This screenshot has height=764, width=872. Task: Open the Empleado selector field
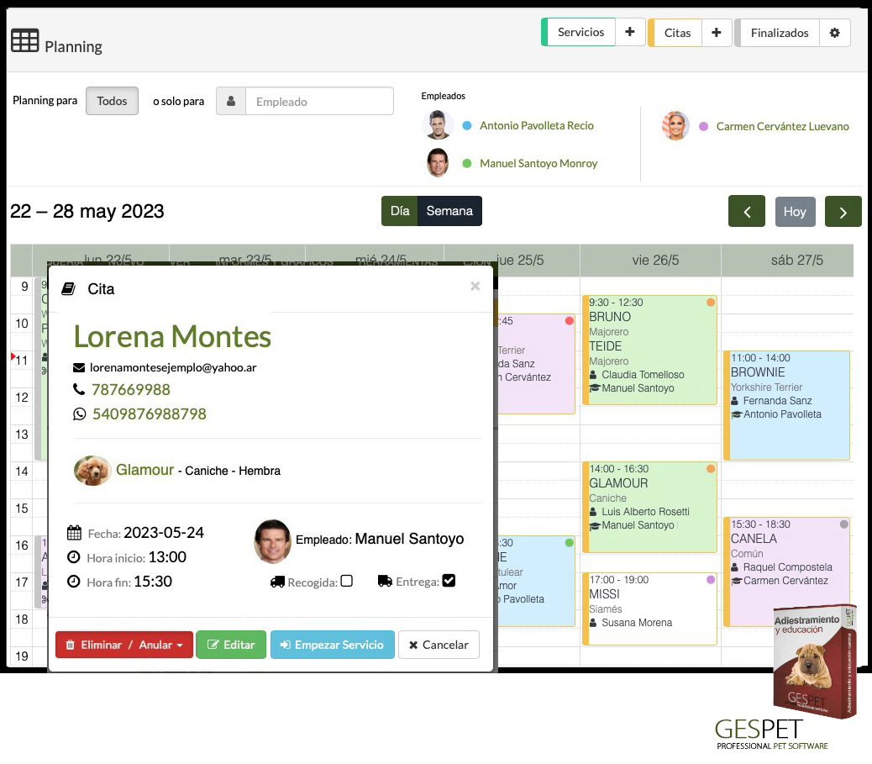click(318, 102)
